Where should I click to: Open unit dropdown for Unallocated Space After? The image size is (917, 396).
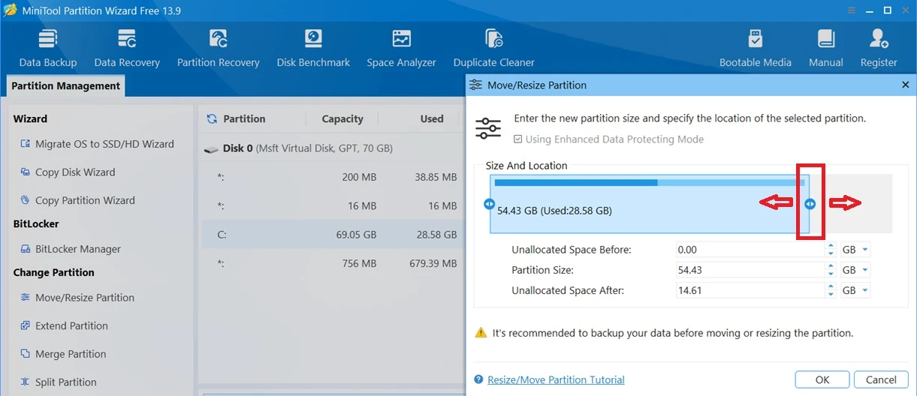[855, 290]
